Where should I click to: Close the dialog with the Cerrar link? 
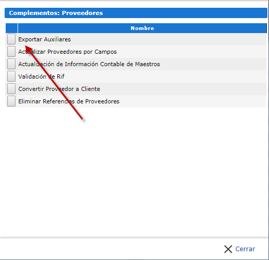[245, 249]
